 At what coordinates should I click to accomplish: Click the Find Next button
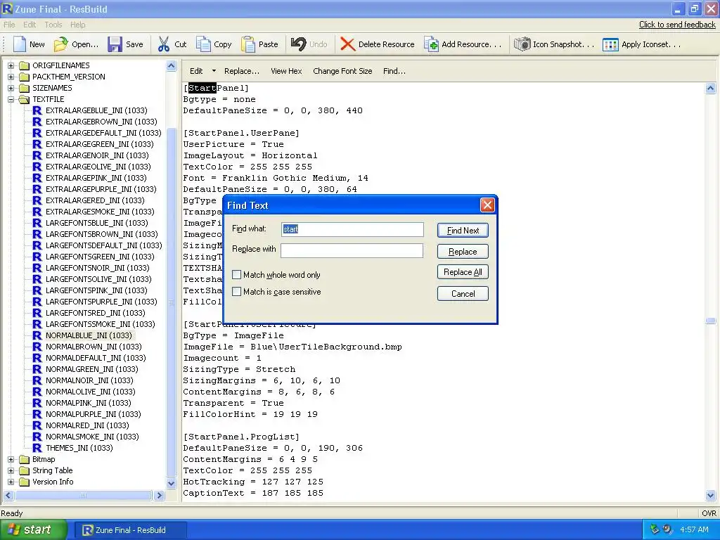pos(463,230)
